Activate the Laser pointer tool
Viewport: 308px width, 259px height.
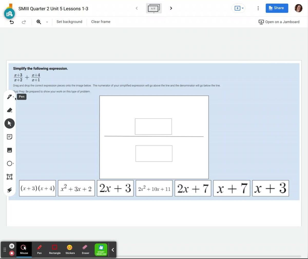(x=9, y=190)
